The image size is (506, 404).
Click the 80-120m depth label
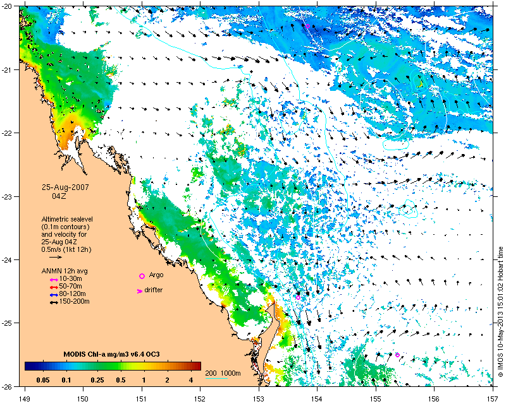[x=72, y=294]
